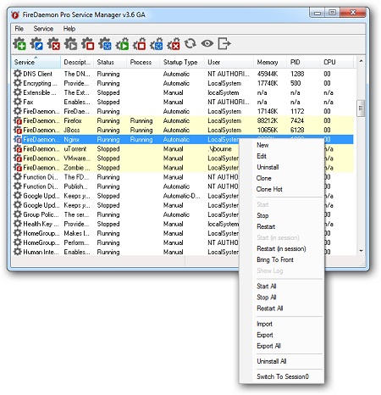Click the gear icon of DNS Client row
Viewport: 381px width, 395px height.
pos(18,74)
